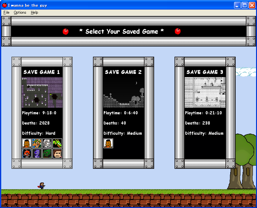Viewport: 257px width, 208px height.
Task: Click Save Game 3's 'Difficulty: Medium' text
Action: 204,133
